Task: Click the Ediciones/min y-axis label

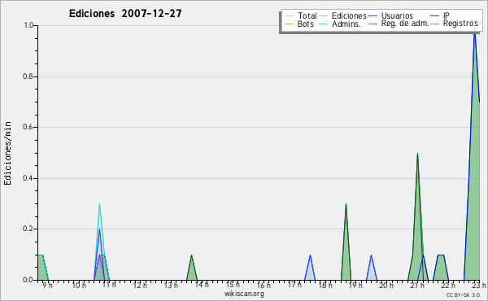Action: click(x=7, y=153)
